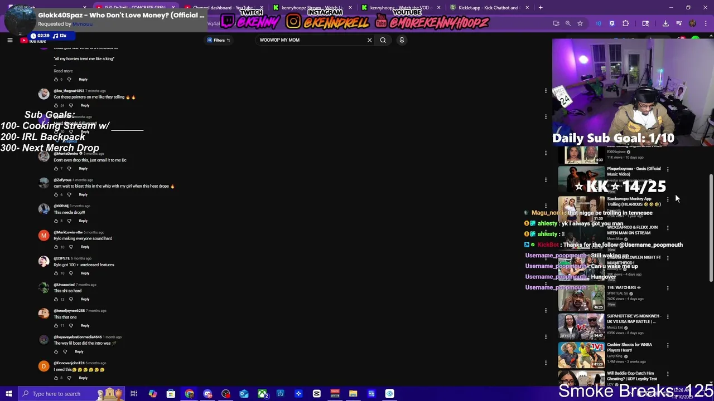714x401 pixels.
Task: Open Stackswopo Monkey App Trolling video thumbnail
Action: point(581,209)
